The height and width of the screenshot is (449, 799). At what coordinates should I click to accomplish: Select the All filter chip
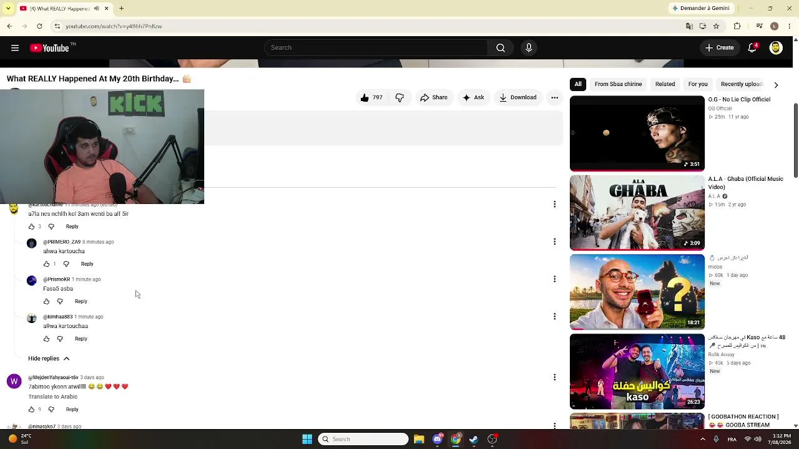point(578,84)
